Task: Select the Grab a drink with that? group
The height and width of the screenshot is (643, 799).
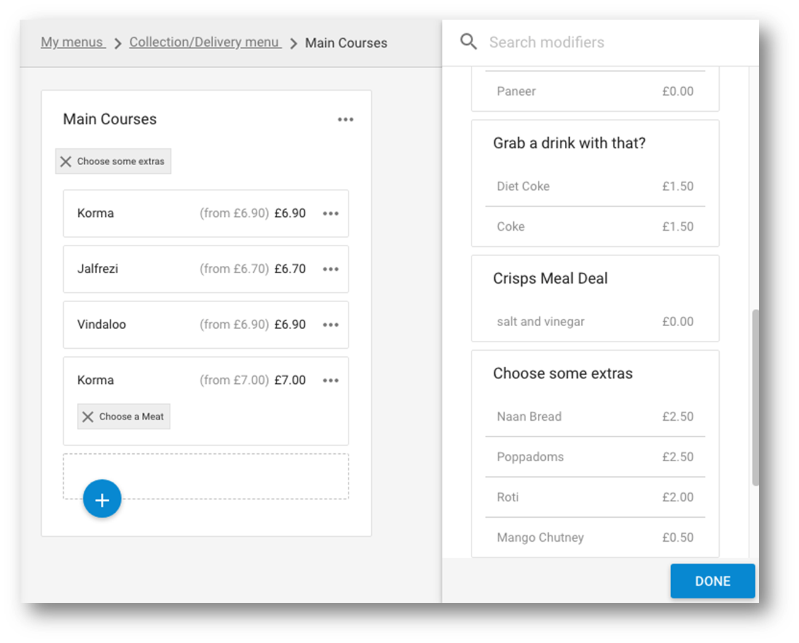Action: [569, 143]
